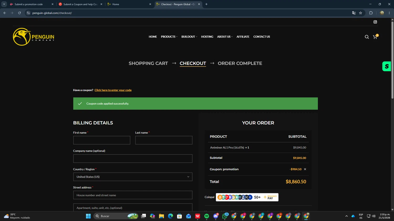Open Discord from the taskbar
Image resolution: width=394 pixels, height=221 pixels.
click(x=216, y=216)
